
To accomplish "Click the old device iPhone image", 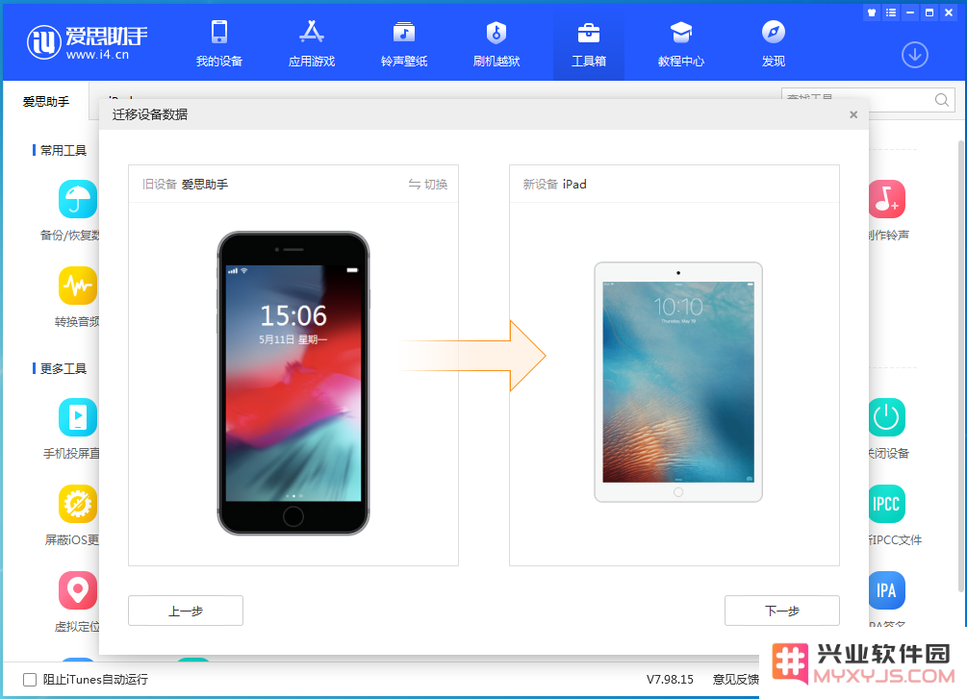I will [293, 383].
